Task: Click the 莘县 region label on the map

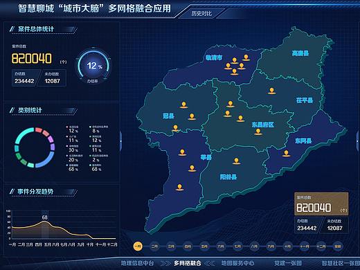Action: (x=206, y=158)
